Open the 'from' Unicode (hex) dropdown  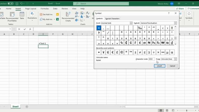[x=175, y=59]
